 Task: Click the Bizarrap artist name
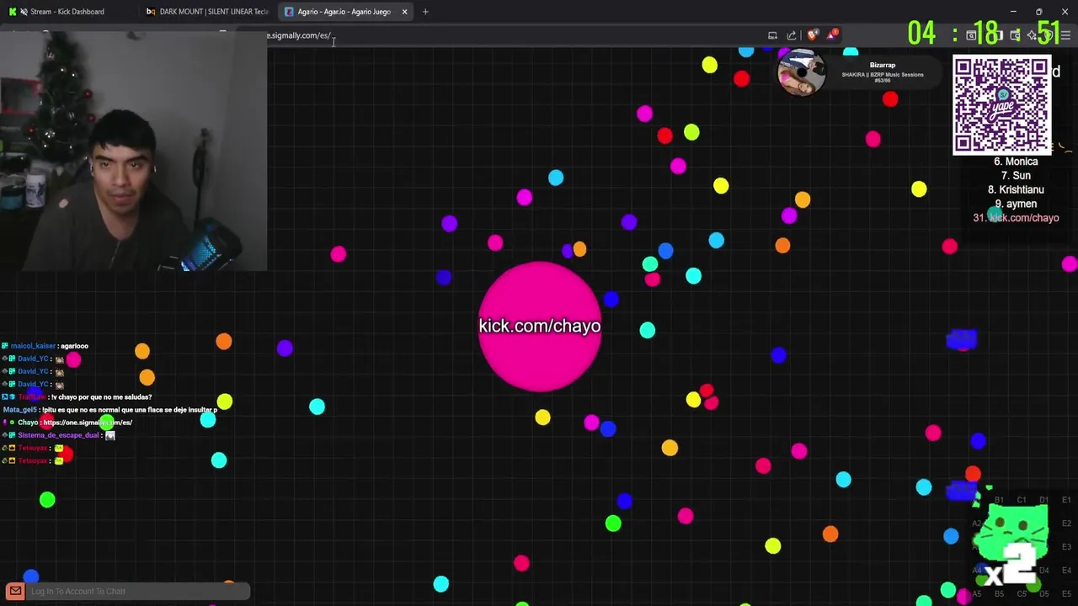pyautogui.click(x=883, y=65)
